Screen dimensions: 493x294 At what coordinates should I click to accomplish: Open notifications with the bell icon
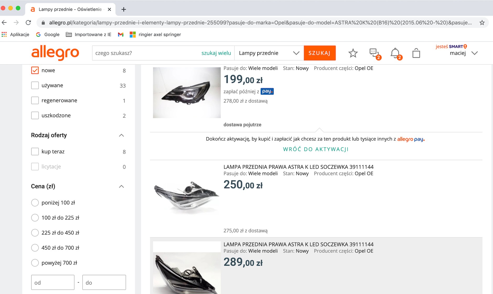[396, 53]
